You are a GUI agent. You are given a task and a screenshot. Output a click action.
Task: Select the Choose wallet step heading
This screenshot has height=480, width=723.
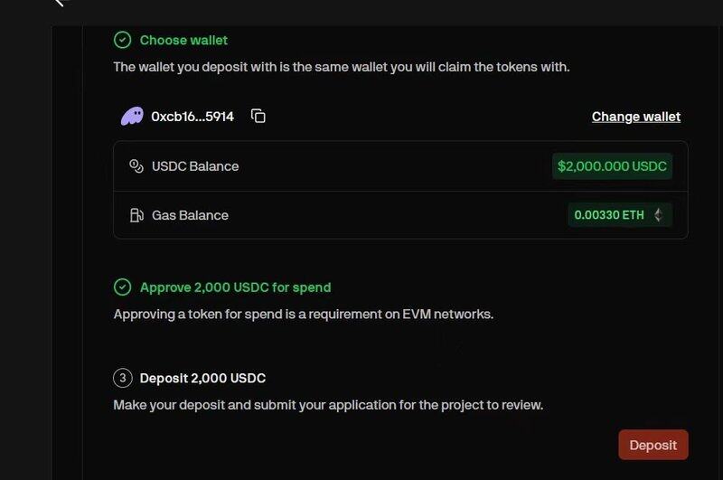183,40
